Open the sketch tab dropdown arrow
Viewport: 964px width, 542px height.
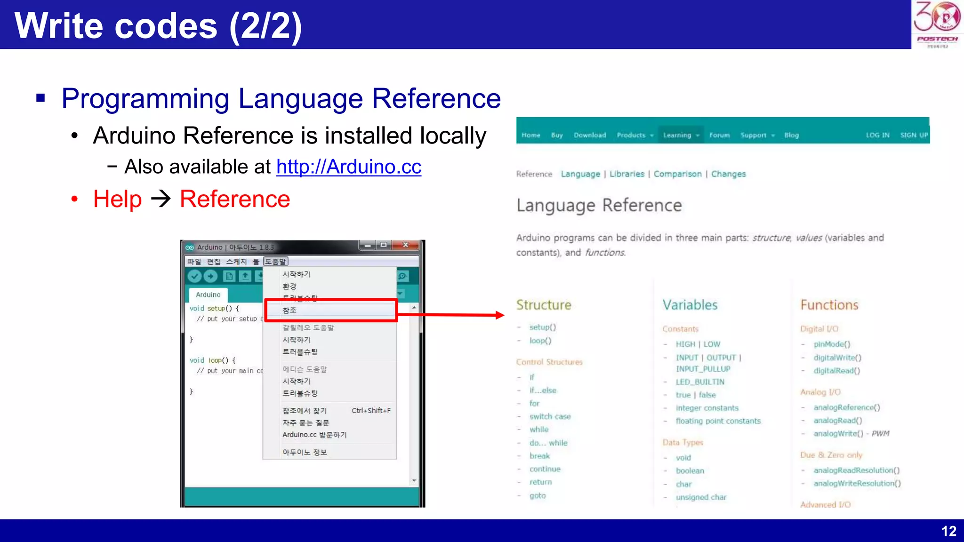tap(401, 294)
